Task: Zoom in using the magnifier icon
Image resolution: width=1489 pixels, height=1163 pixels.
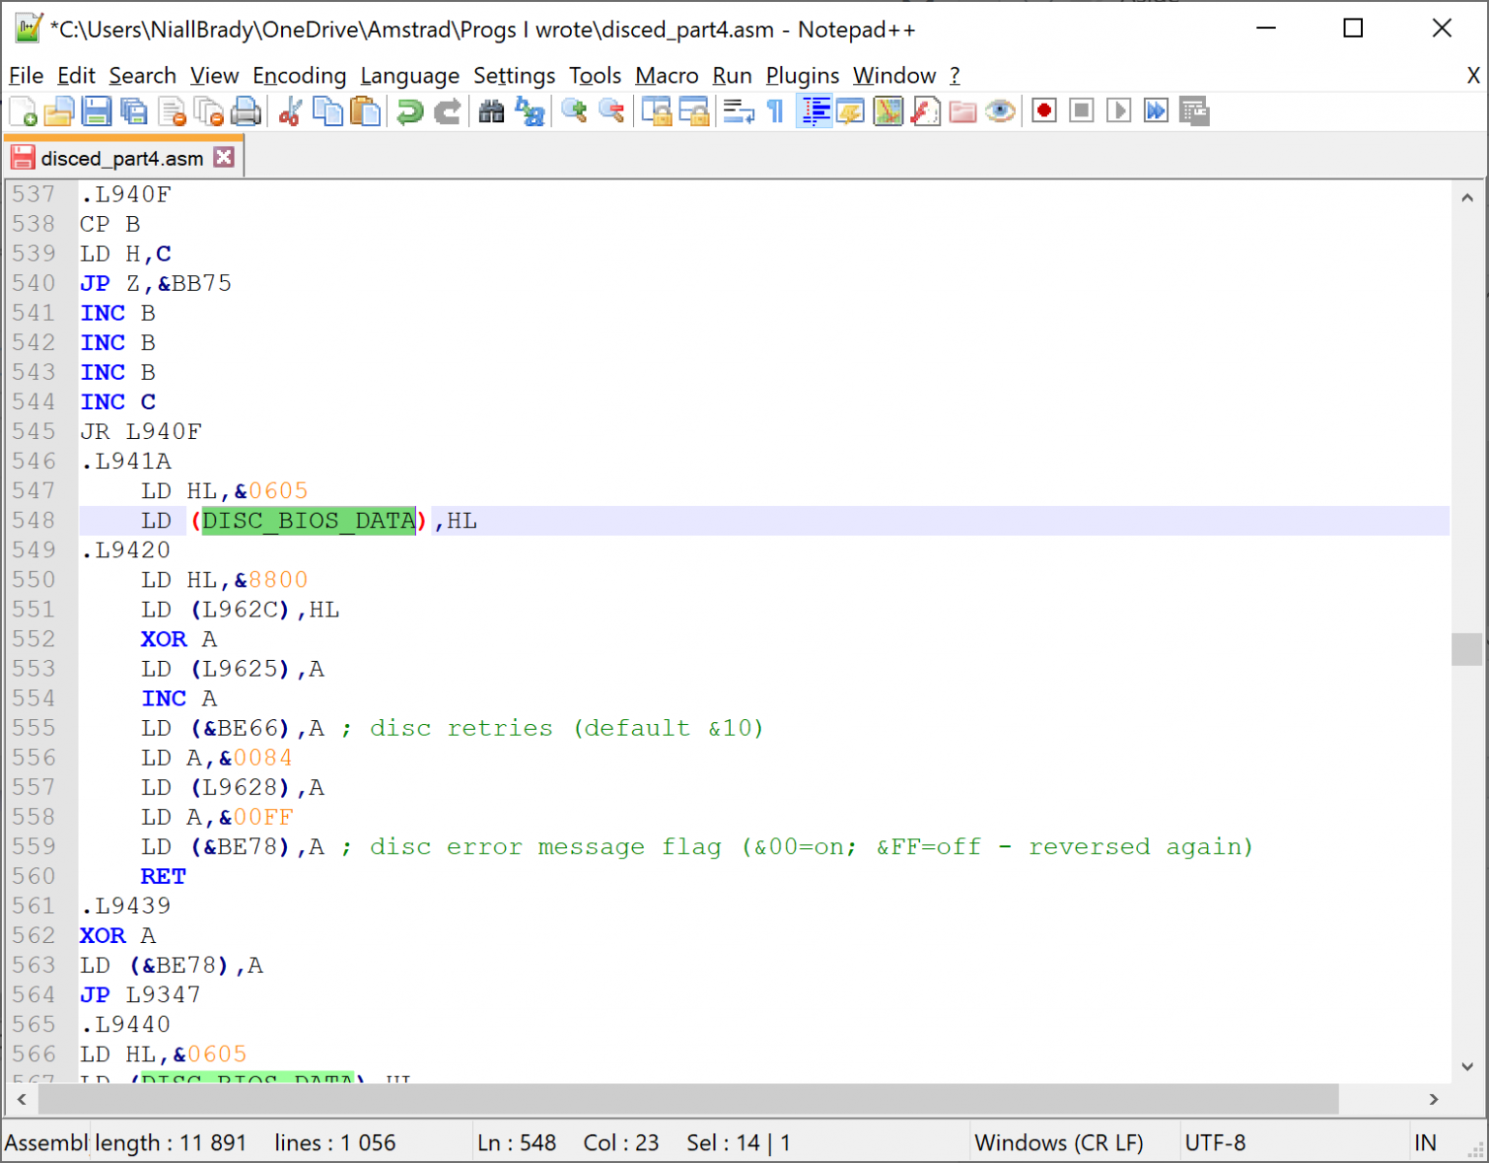Action: coord(573,110)
